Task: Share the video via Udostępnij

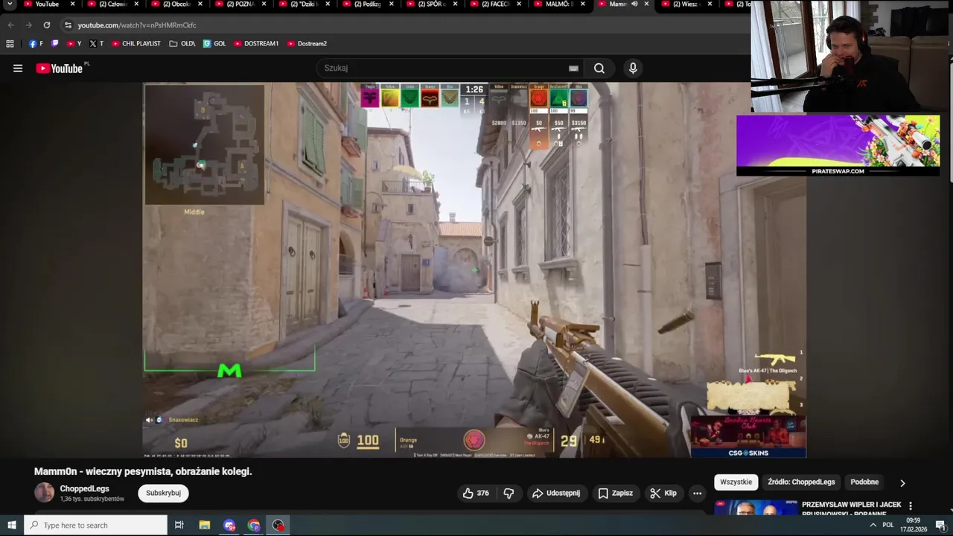Action: 555,493
